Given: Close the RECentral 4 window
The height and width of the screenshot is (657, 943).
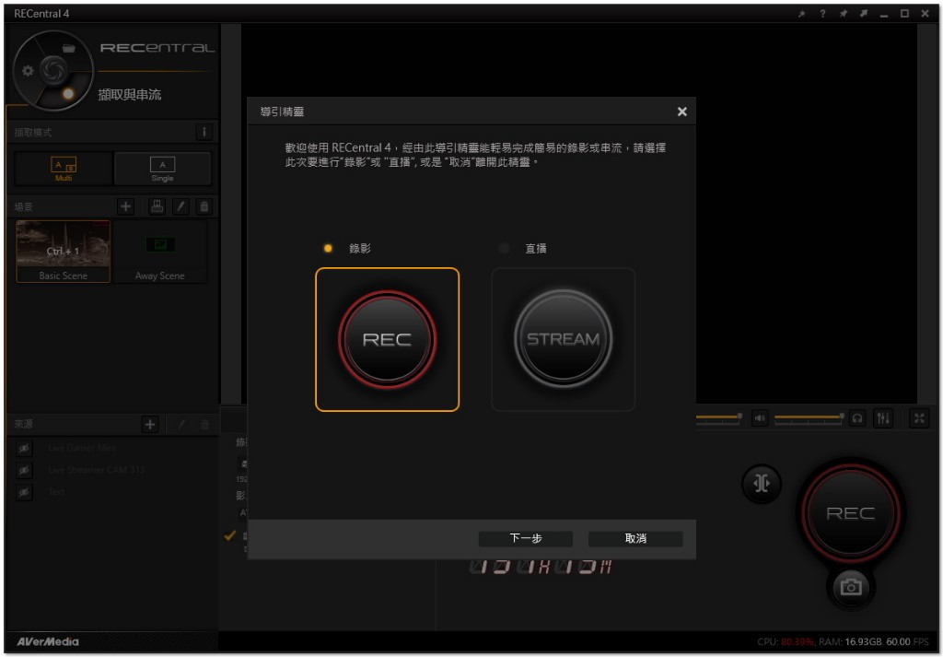Looking at the screenshot, I should (925, 14).
